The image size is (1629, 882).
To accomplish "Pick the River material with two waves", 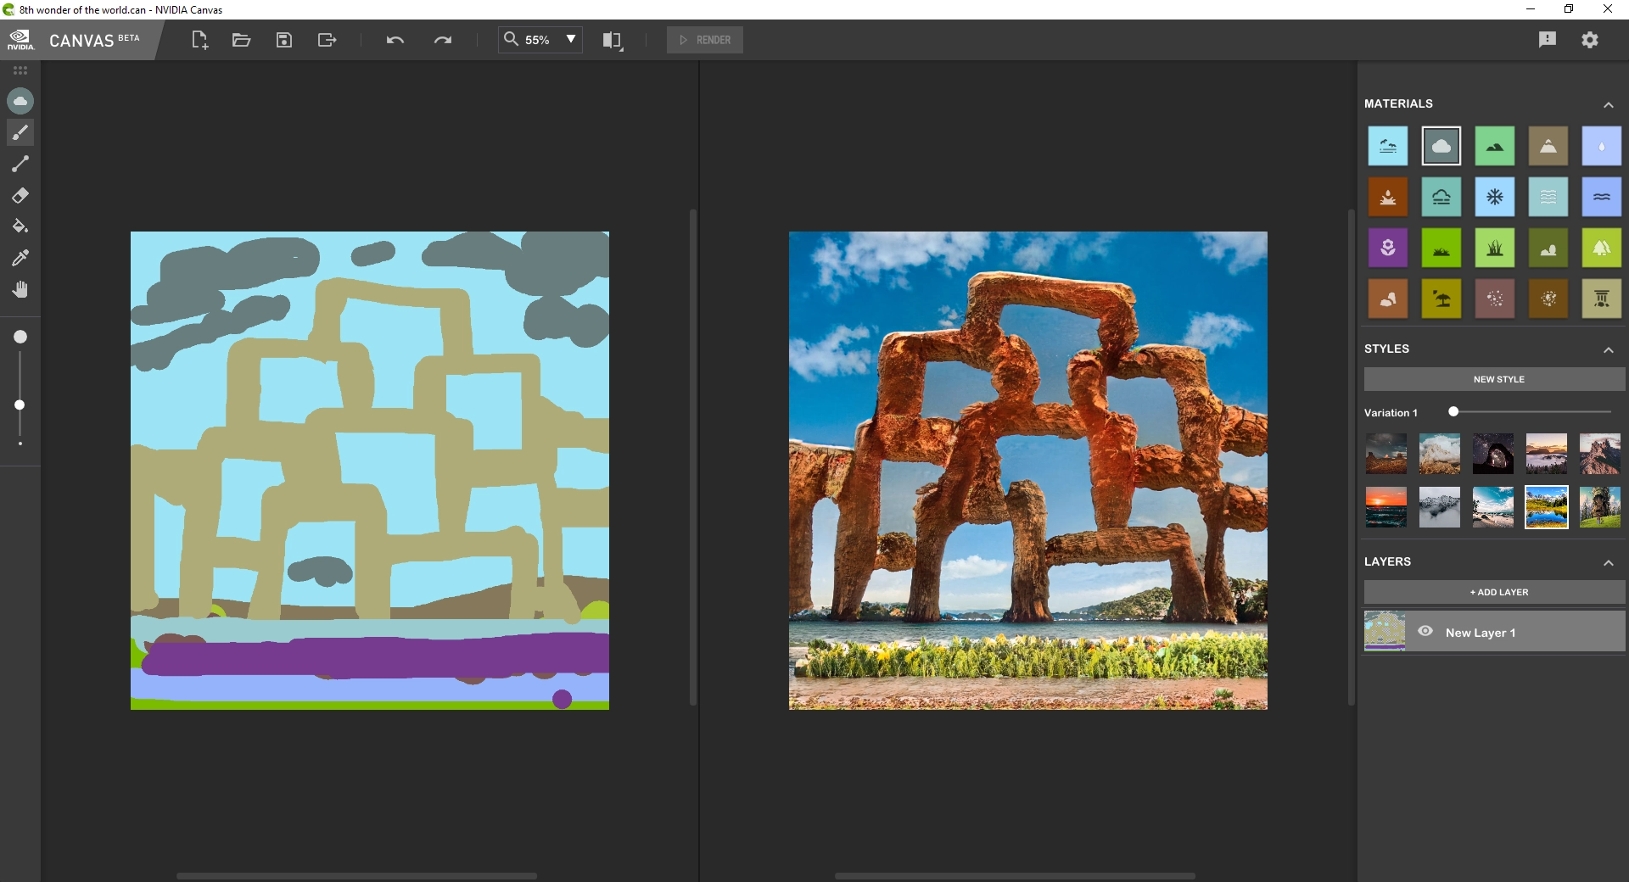I will click(x=1602, y=197).
